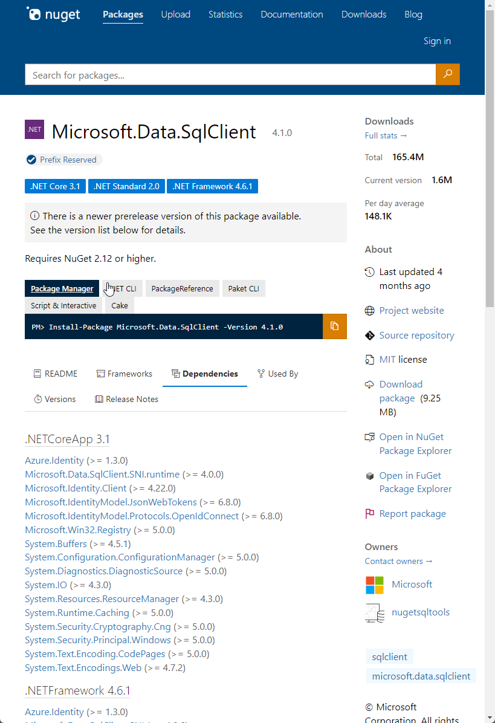This screenshot has width=495, height=723.
Task: Click the Microsoft owner logo
Action: point(375,585)
